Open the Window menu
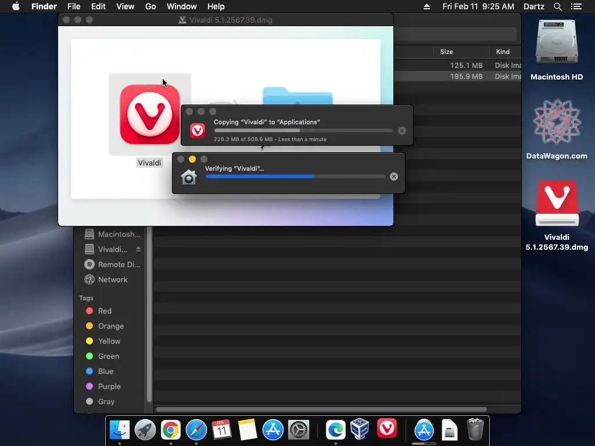 pyautogui.click(x=181, y=6)
